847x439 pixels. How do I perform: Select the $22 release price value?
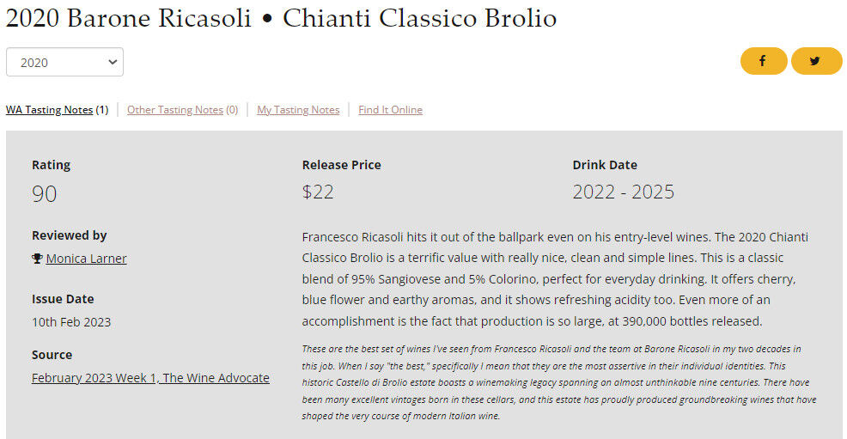point(318,192)
